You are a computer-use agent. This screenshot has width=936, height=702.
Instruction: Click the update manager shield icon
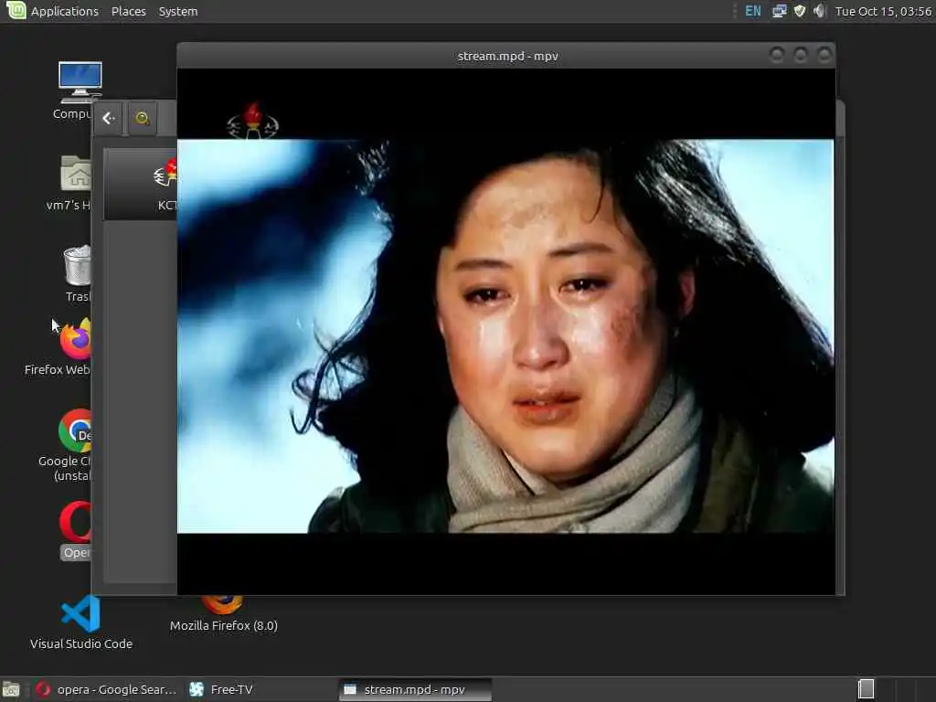(800, 11)
